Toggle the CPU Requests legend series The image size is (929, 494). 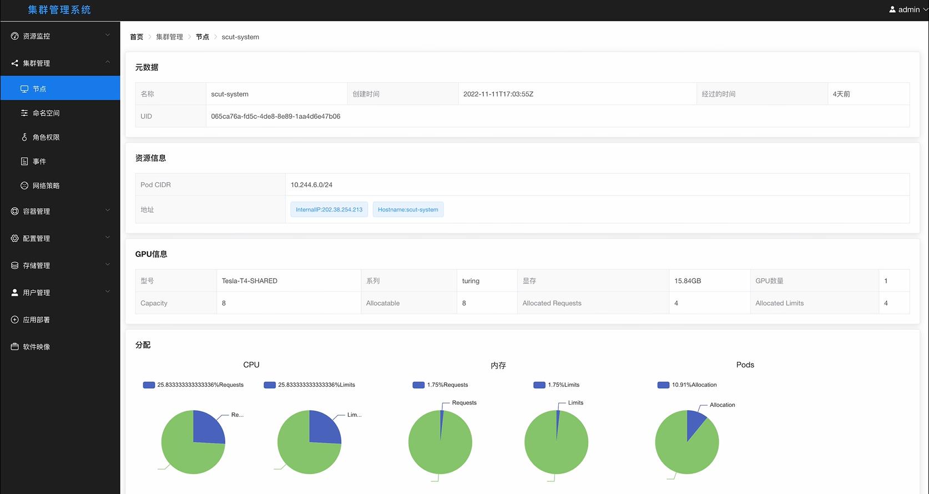pos(193,385)
